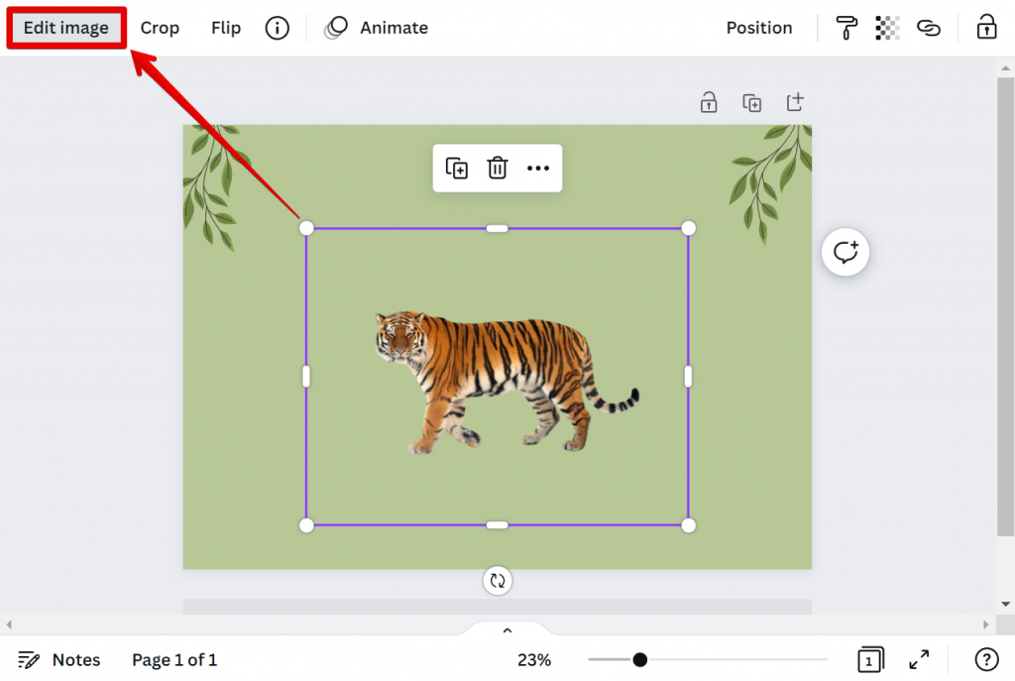Duplicate the page using the icon above canvas
This screenshot has height=681, width=1015.
pyautogui.click(x=751, y=101)
